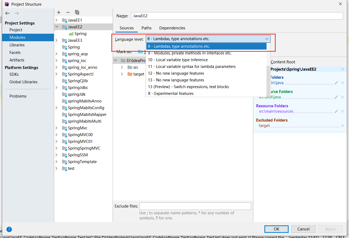
Task: Expand the src folder node
Action: (x=122, y=67)
